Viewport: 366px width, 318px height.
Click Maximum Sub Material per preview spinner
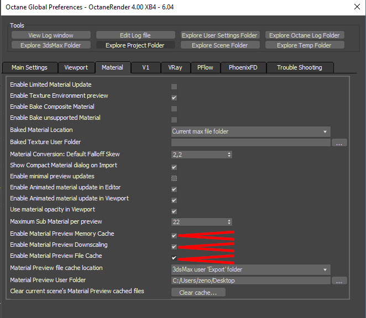pos(229,222)
